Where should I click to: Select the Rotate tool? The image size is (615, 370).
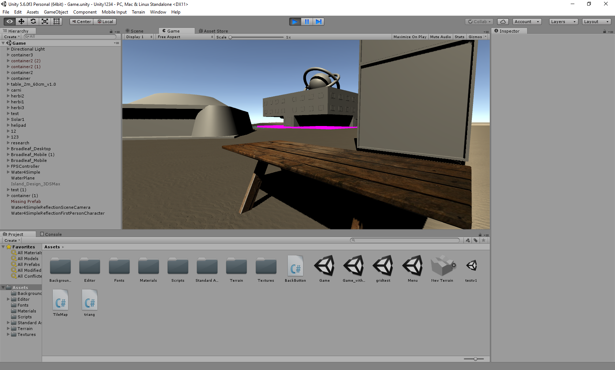click(33, 22)
